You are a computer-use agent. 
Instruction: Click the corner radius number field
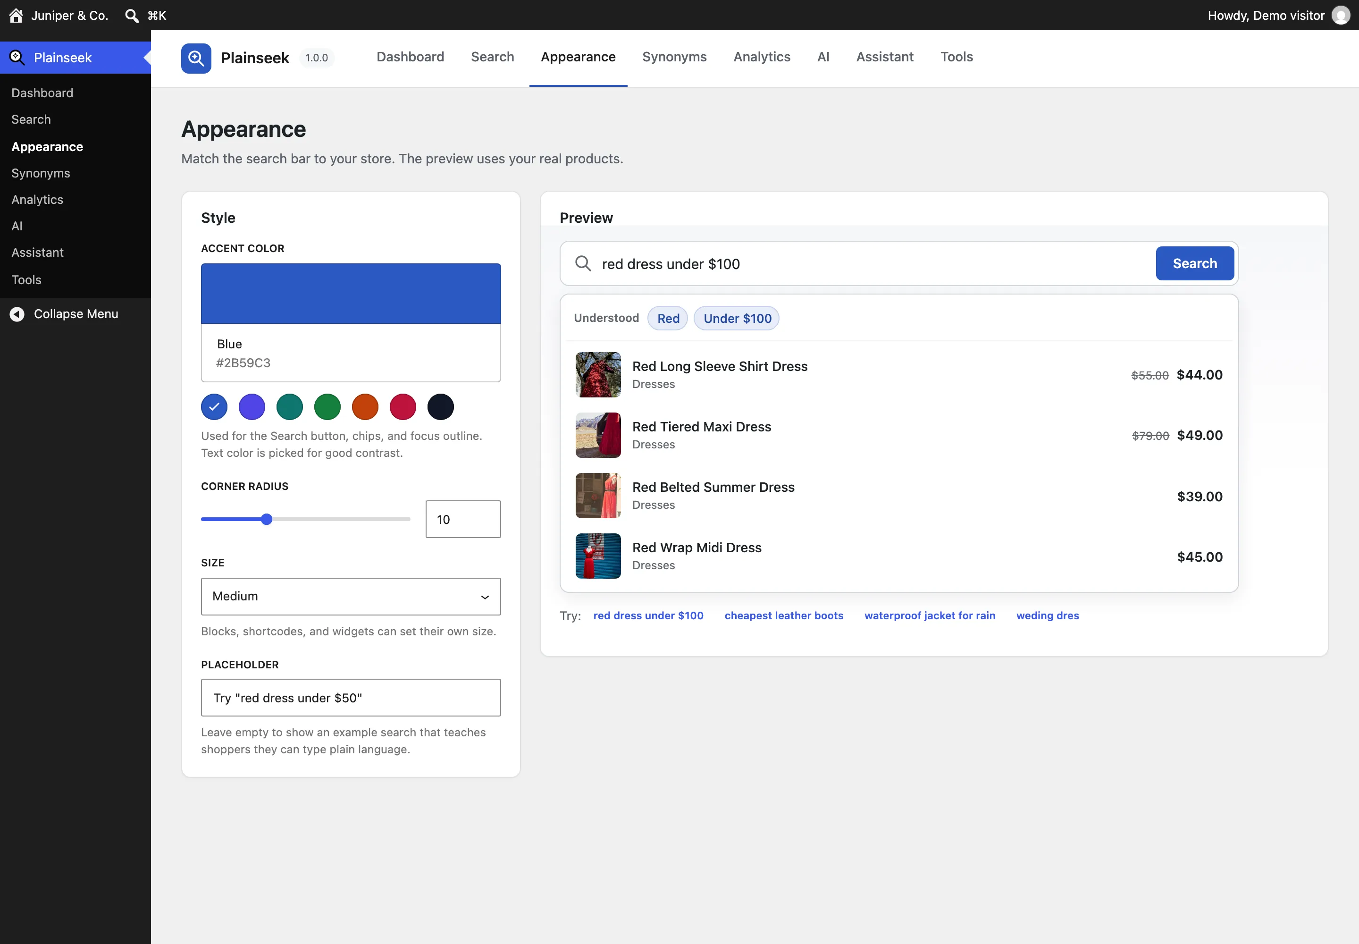point(463,519)
